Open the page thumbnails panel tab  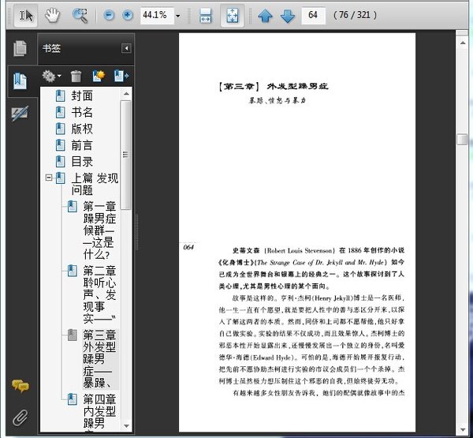[20, 48]
